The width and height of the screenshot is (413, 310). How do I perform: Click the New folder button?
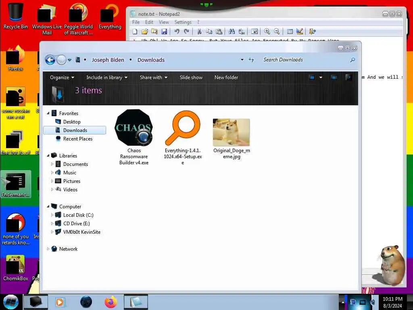coord(226,77)
